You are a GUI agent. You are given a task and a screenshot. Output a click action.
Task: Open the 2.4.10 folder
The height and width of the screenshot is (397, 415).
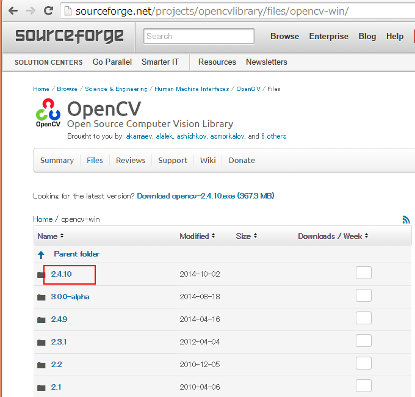tap(62, 274)
